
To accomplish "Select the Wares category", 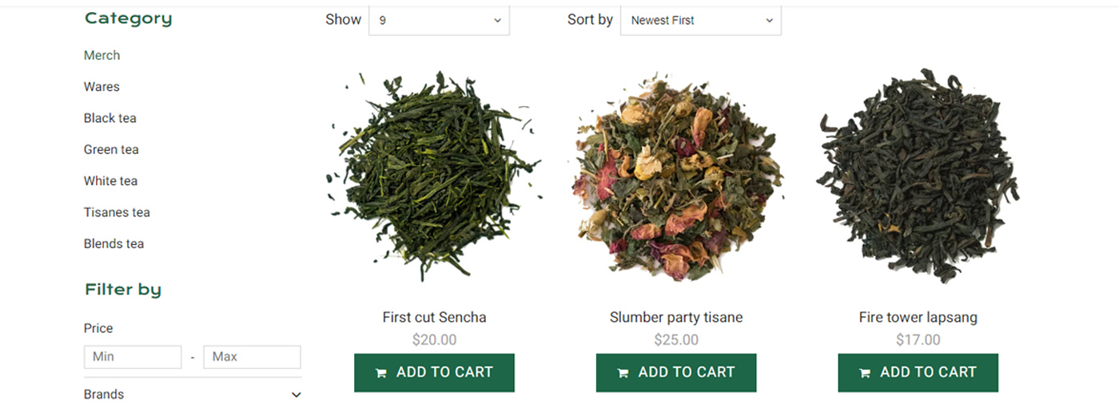I will [102, 86].
